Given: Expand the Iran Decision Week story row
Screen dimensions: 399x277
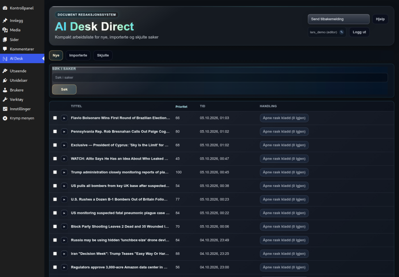Looking at the screenshot, I should pos(64,254).
